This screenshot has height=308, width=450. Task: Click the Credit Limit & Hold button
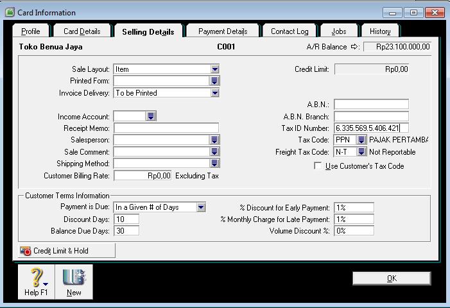[x=67, y=251]
